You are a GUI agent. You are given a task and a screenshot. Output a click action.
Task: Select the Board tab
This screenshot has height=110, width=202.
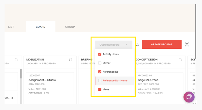40,27
